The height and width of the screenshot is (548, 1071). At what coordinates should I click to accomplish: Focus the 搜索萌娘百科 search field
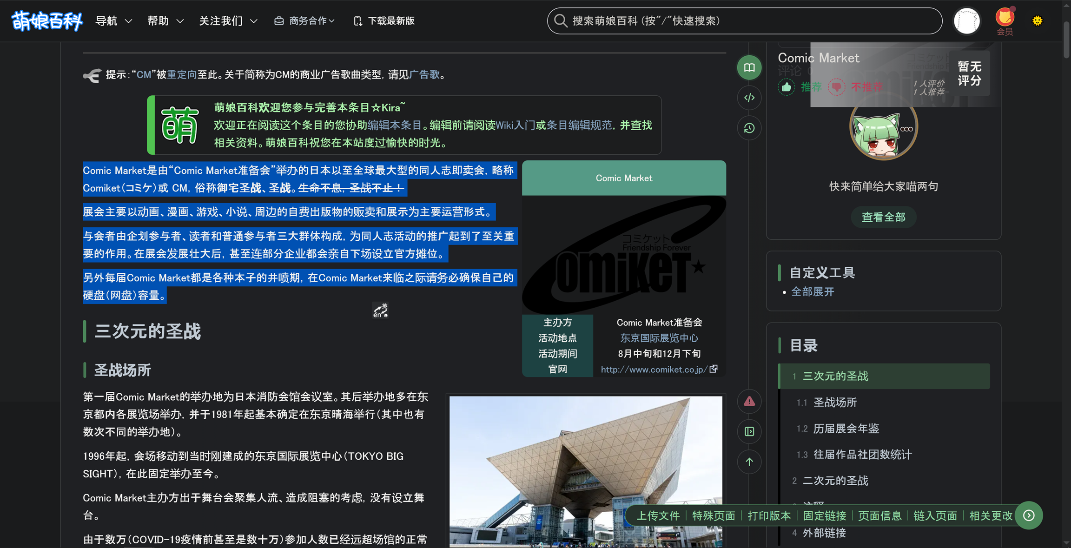pos(744,21)
